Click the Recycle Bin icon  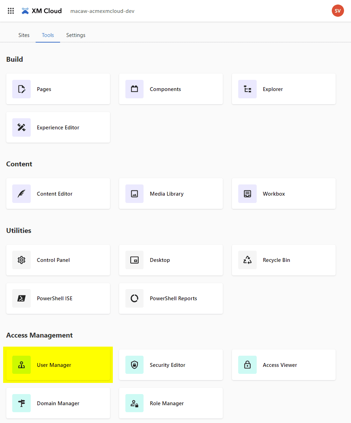(247, 260)
